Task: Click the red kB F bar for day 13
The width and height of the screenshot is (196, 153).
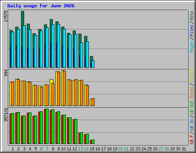Action: click(x=79, y=138)
